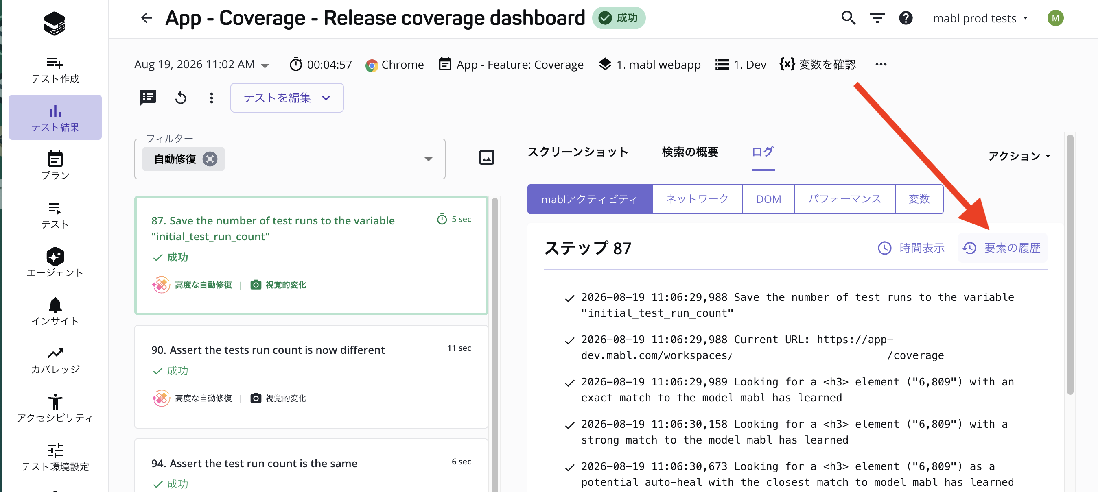
Task: Select the mablアクティビティ log tab
Action: click(x=589, y=199)
